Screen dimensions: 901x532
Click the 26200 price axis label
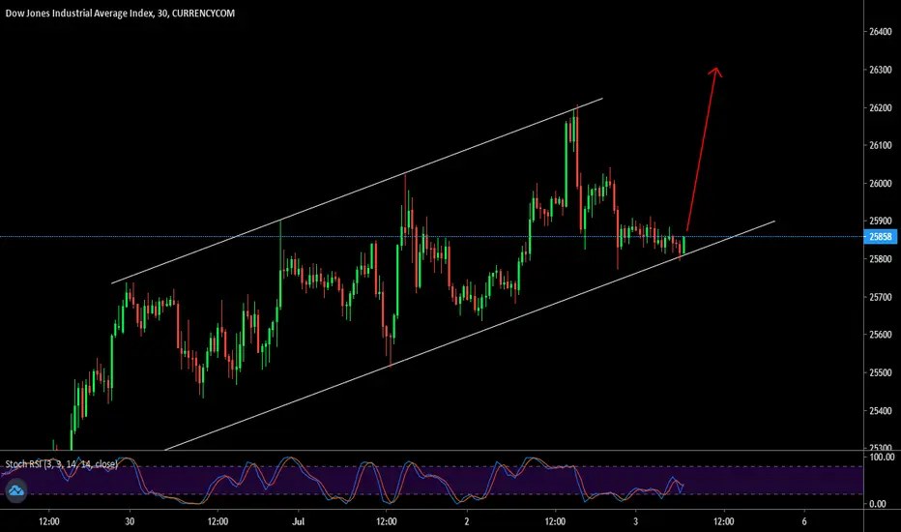(881, 107)
